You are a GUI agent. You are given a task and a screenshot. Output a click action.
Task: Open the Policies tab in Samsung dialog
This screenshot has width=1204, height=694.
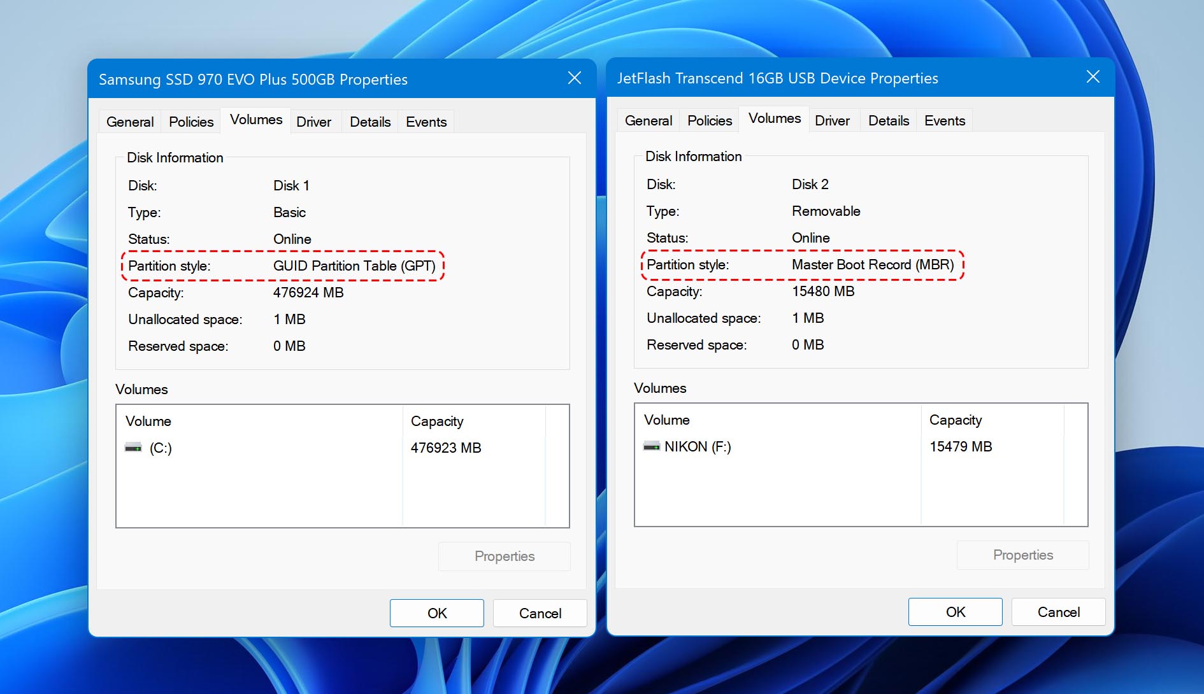point(190,122)
